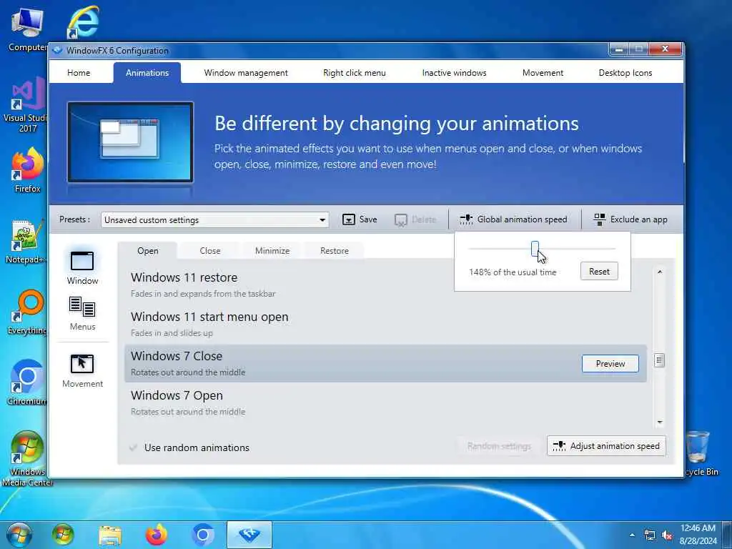
Task: Click the greyed Delete preset button
Action: (x=415, y=219)
